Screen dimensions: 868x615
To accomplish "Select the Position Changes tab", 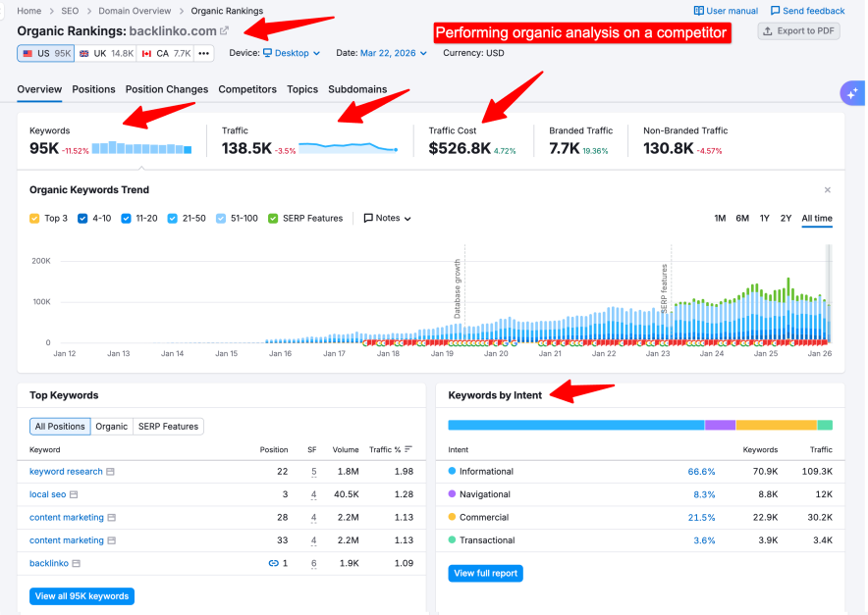I will click(165, 89).
